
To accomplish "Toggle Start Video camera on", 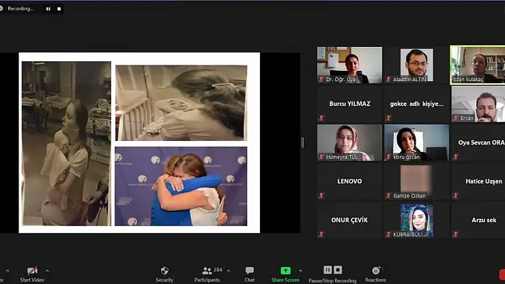I will click(x=31, y=271).
